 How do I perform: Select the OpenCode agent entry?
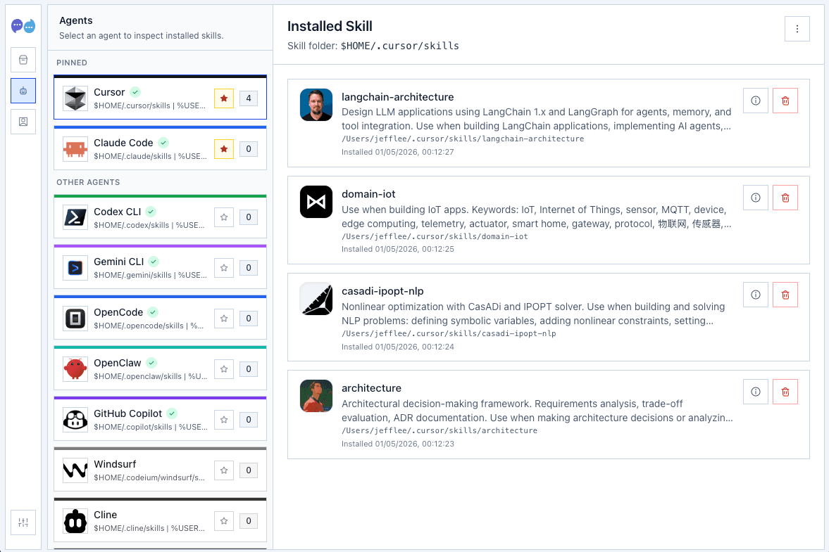[160, 318]
